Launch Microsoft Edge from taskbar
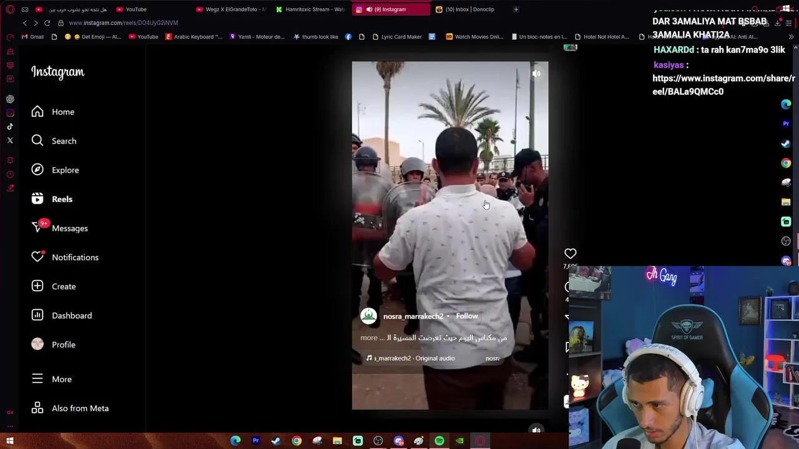 (235, 442)
